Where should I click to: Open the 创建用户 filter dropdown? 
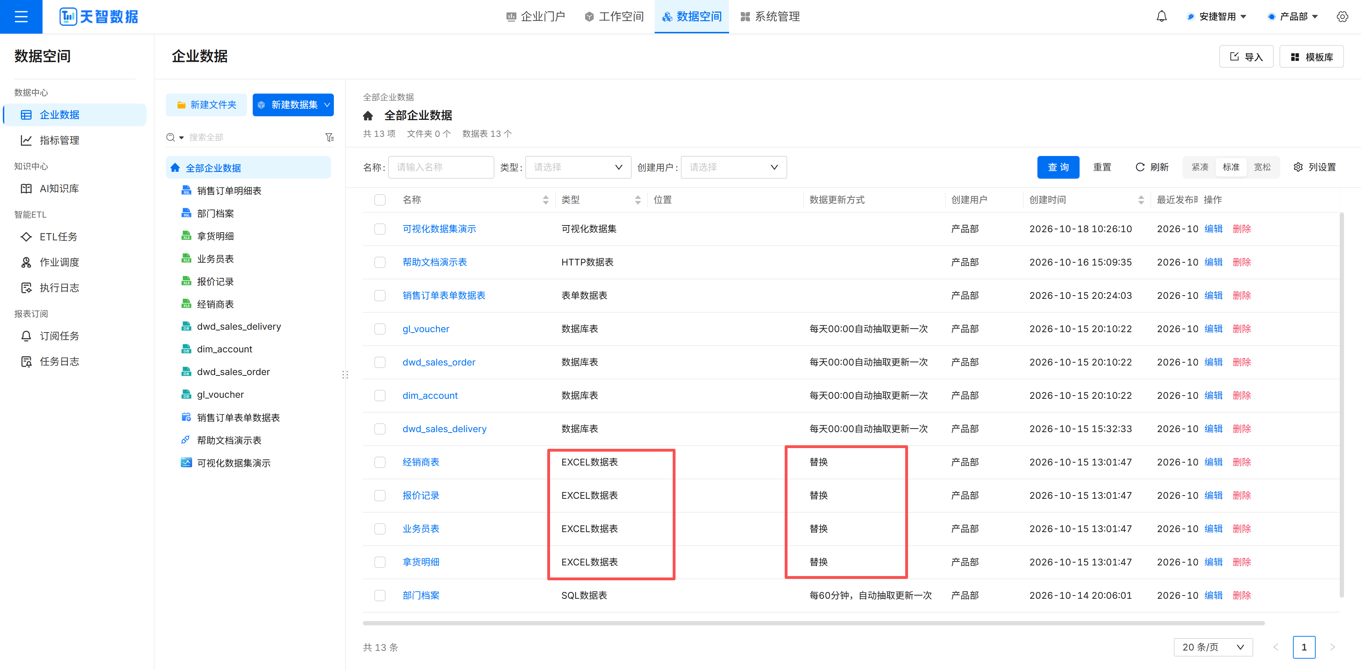(733, 167)
